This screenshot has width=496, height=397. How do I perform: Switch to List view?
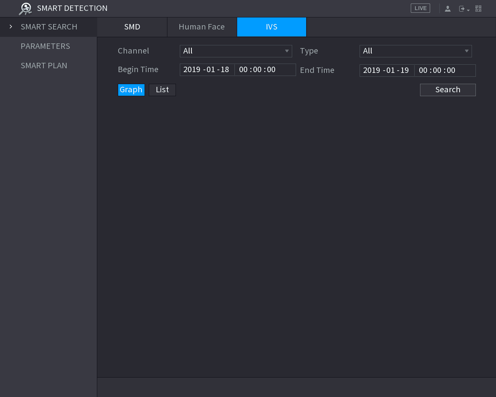pyautogui.click(x=162, y=90)
